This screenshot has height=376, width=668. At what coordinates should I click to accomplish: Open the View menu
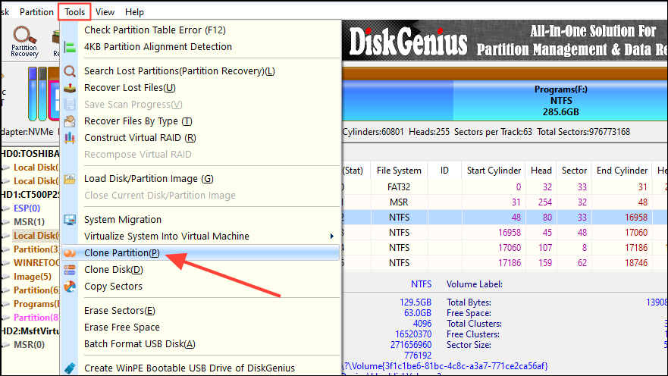(x=105, y=12)
